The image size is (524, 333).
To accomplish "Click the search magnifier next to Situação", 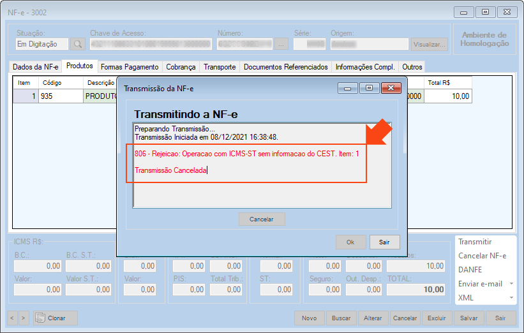I will pyautogui.click(x=77, y=44).
